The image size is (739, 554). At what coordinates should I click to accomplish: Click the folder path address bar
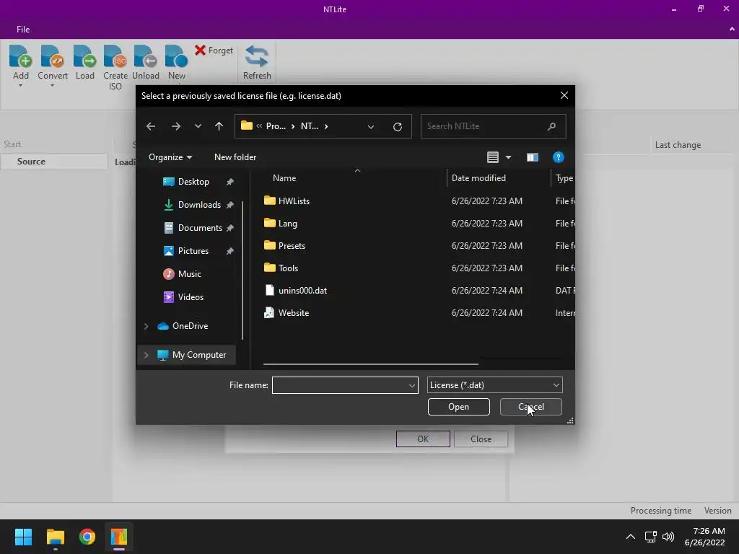click(323, 126)
